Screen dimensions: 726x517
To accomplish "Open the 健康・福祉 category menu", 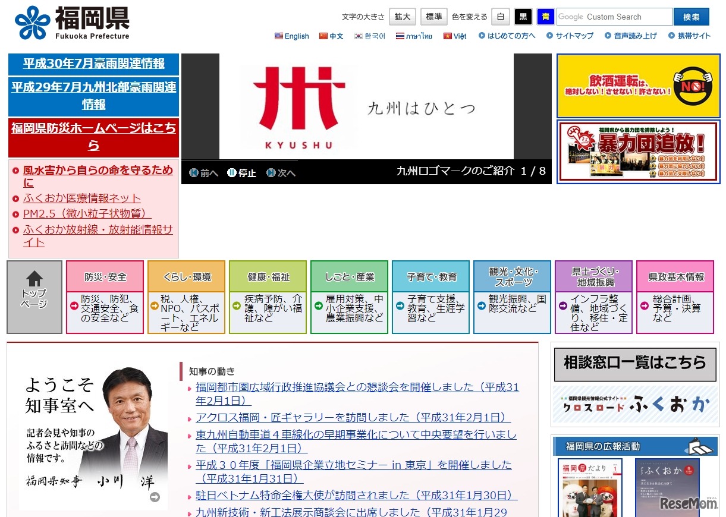I will pos(268,277).
